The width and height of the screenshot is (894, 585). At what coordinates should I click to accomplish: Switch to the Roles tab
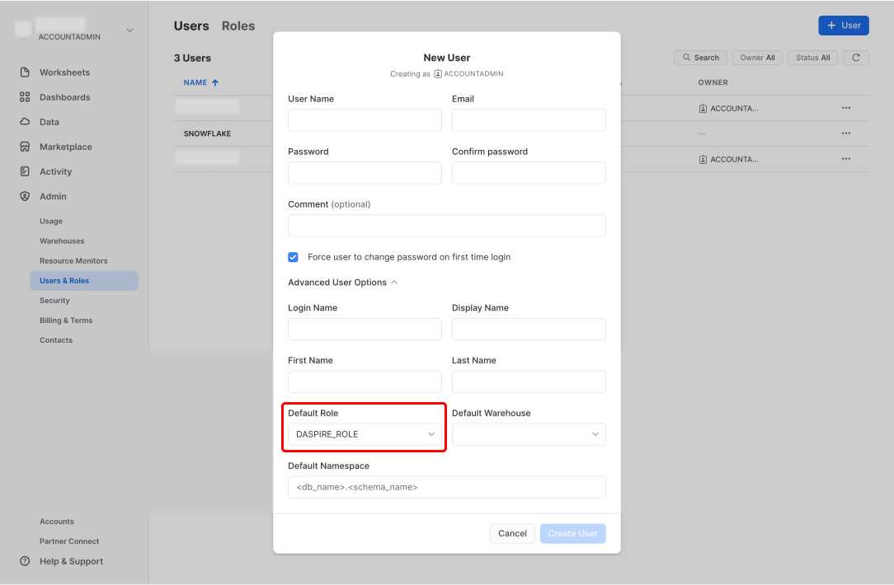(238, 26)
